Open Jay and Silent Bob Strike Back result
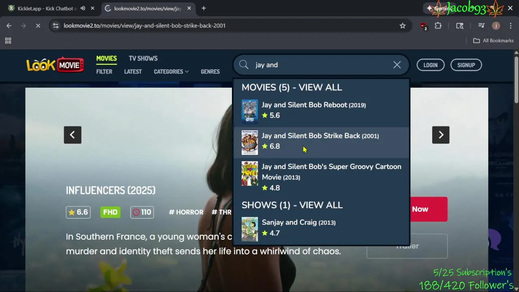519x292 pixels. 321,142
